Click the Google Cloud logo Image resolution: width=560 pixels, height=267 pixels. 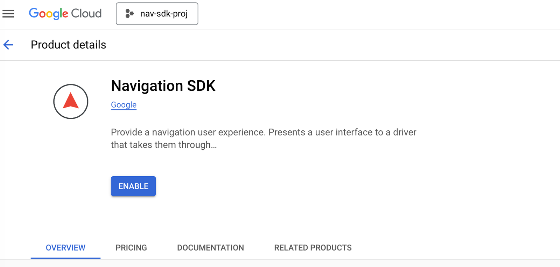click(65, 14)
